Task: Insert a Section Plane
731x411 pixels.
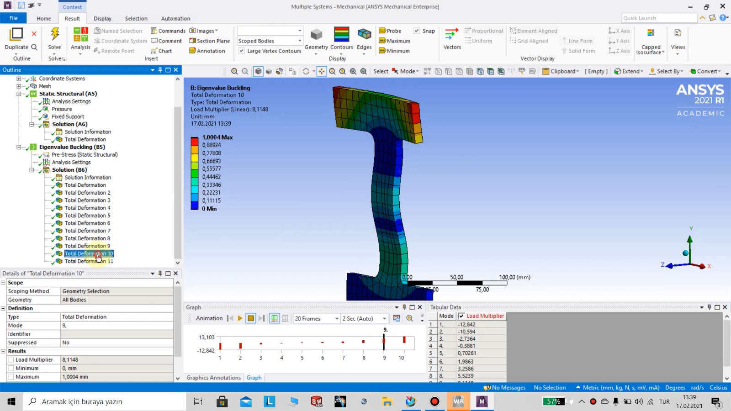Action: [210, 41]
